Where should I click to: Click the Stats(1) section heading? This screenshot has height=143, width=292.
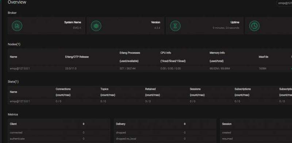(13, 82)
